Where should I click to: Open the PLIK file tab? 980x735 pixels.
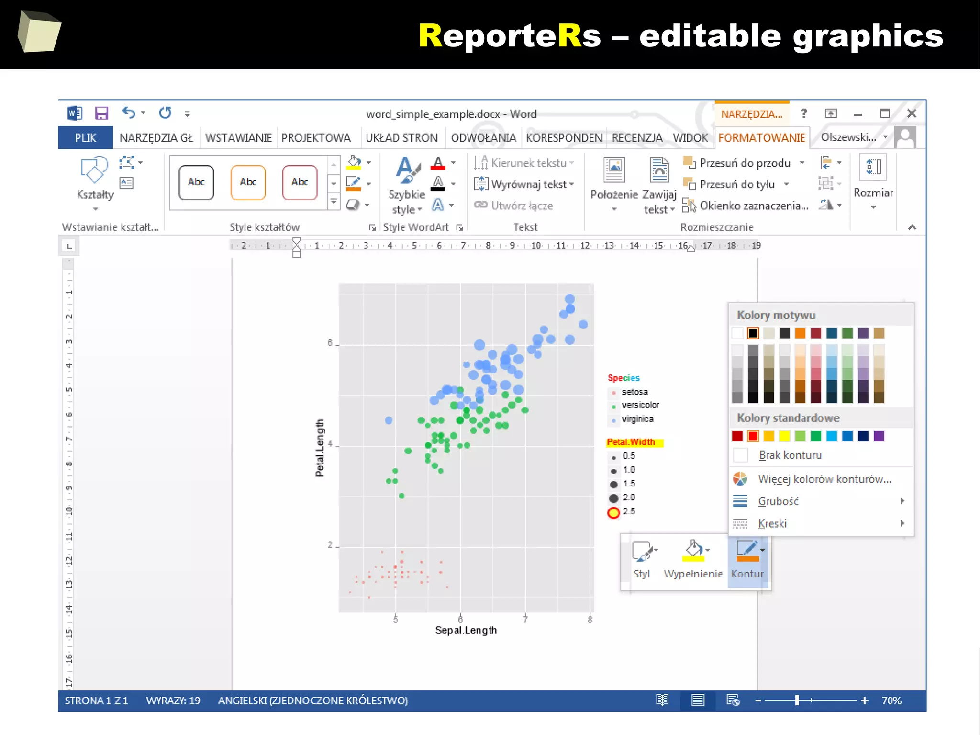[86, 138]
